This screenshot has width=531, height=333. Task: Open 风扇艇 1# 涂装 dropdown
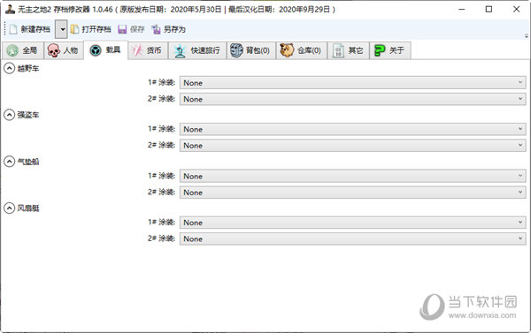pyautogui.click(x=352, y=223)
